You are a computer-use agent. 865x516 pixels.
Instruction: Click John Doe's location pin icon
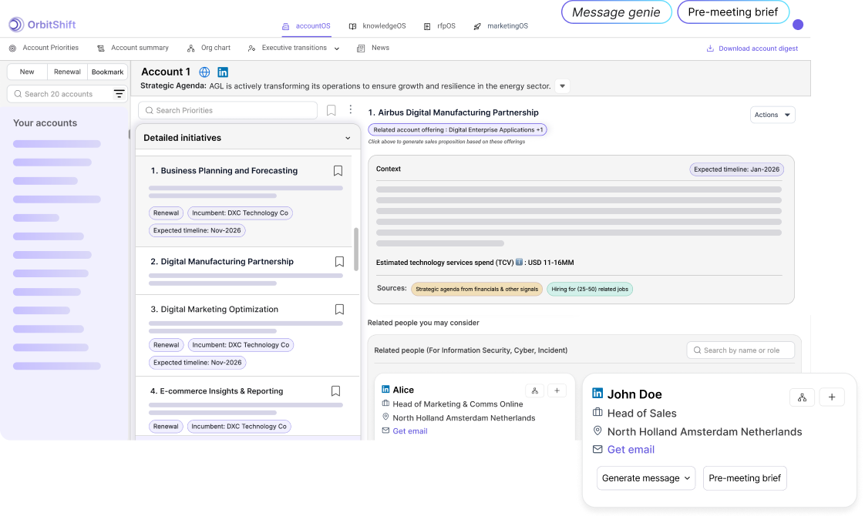[x=597, y=431]
